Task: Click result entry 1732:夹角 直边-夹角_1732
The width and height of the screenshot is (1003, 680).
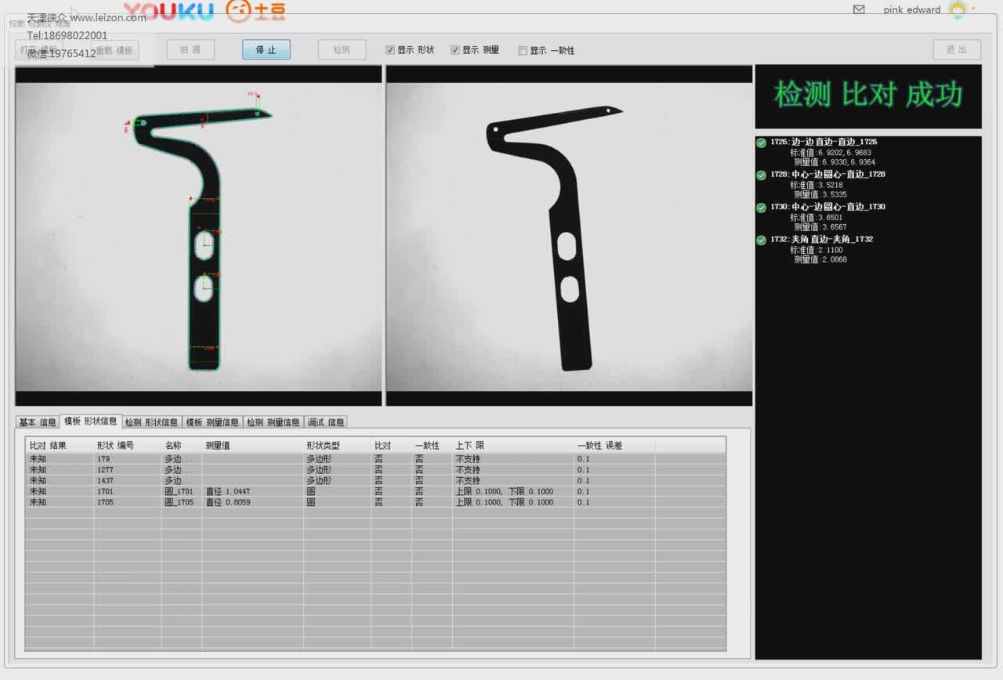Action: [x=821, y=239]
